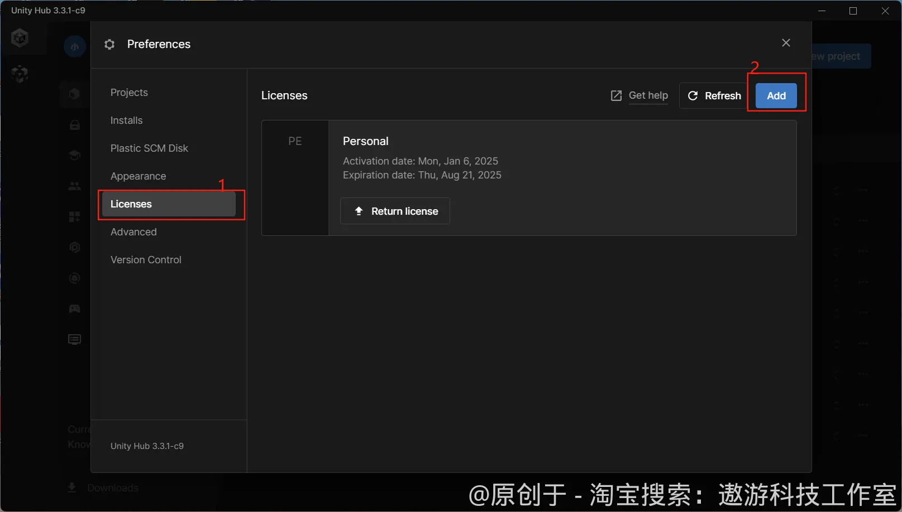
Task: Open the Projects preferences section
Action: pyautogui.click(x=129, y=93)
